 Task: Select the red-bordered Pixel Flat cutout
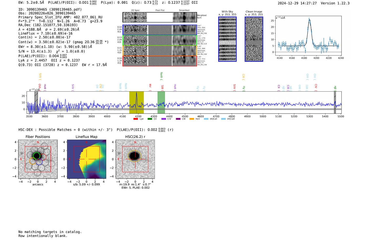[x=160, y=61]
